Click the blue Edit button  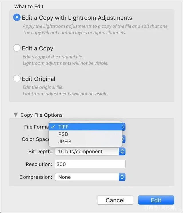click(156, 200)
